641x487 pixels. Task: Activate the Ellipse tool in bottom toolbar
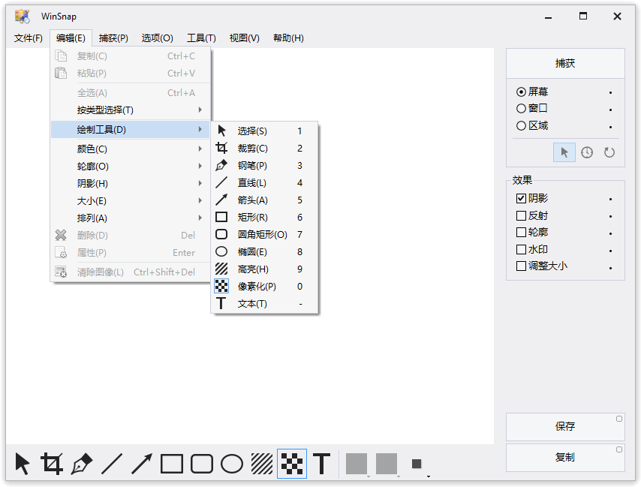click(232, 464)
